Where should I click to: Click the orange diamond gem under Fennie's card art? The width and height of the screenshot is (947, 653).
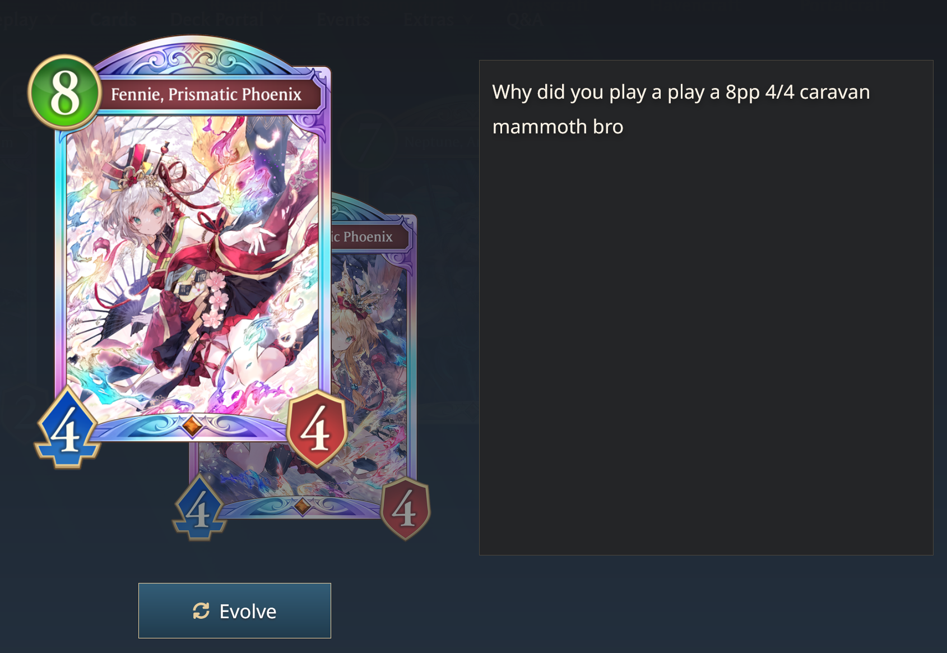(x=192, y=425)
